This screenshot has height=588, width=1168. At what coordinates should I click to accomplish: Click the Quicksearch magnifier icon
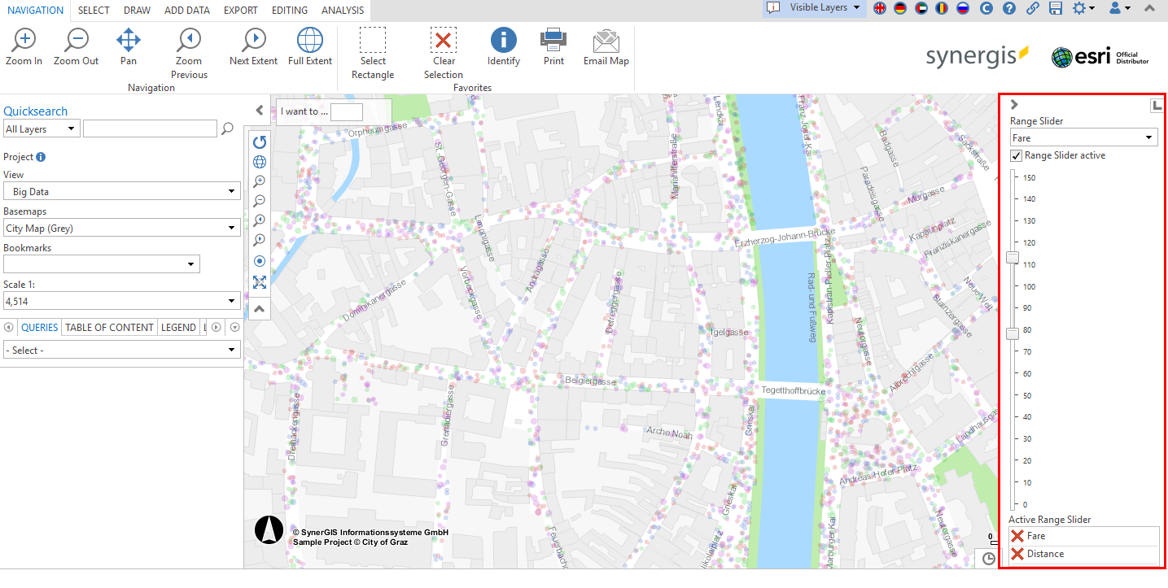(228, 128)
